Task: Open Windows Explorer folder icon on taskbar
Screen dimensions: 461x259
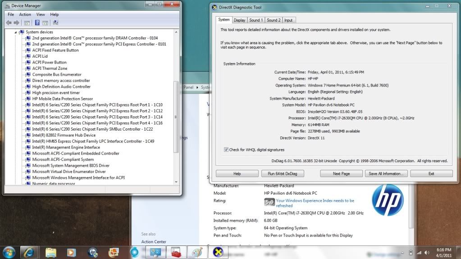Action: (x=50, y=253)
